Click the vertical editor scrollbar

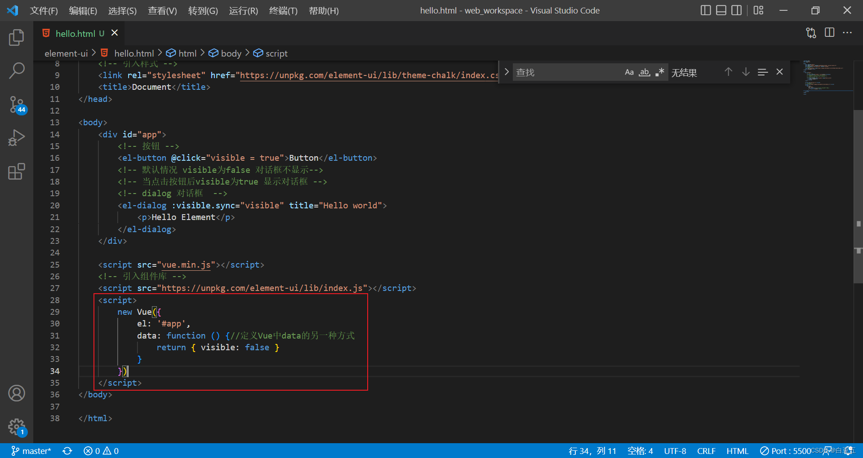click(x=858, y=196)
